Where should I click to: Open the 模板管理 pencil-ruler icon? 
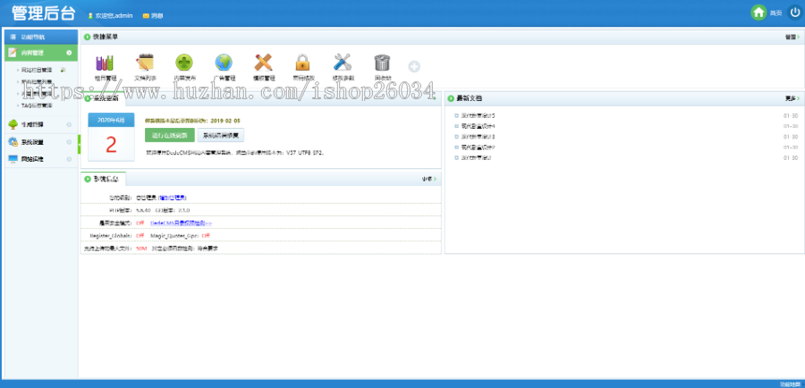tap(263, 63)
